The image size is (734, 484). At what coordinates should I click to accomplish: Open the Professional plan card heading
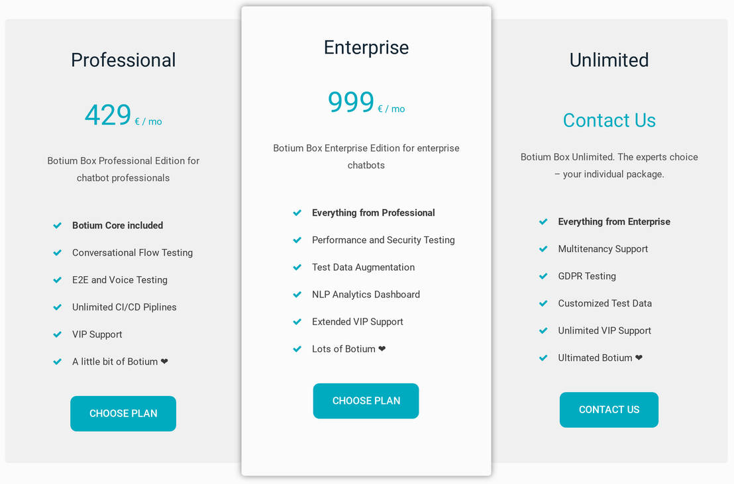123,60
